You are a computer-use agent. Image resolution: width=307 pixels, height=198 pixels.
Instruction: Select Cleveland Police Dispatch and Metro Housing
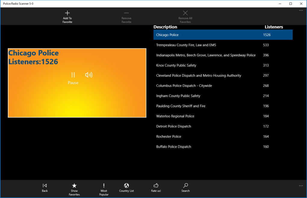[x=199, y=76]
